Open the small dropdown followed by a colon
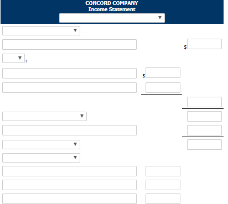 (x=13, y=58)
